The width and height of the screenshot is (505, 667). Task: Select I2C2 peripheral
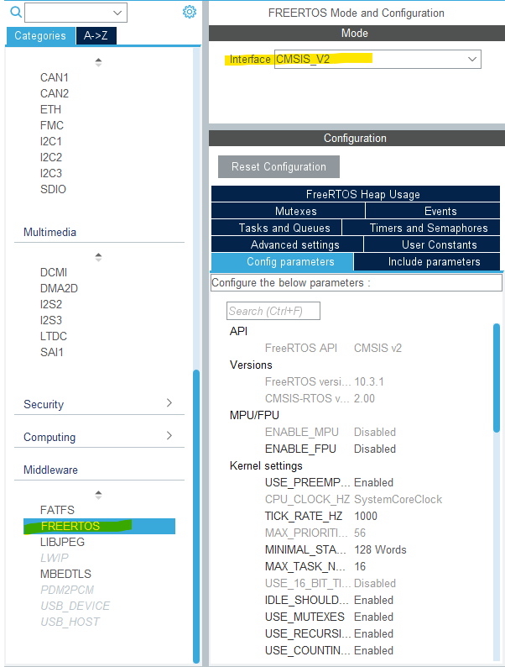click(x=51, y=157)
